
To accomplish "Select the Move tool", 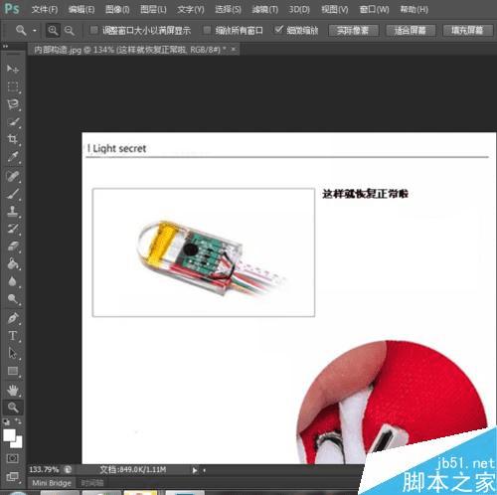I will point(13,69).
